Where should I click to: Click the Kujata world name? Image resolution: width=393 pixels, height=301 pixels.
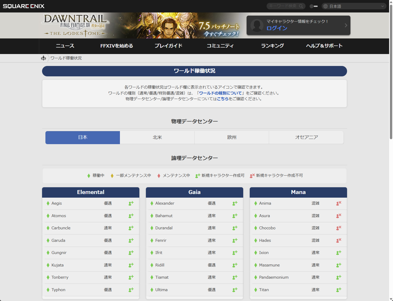click(57, 265)
